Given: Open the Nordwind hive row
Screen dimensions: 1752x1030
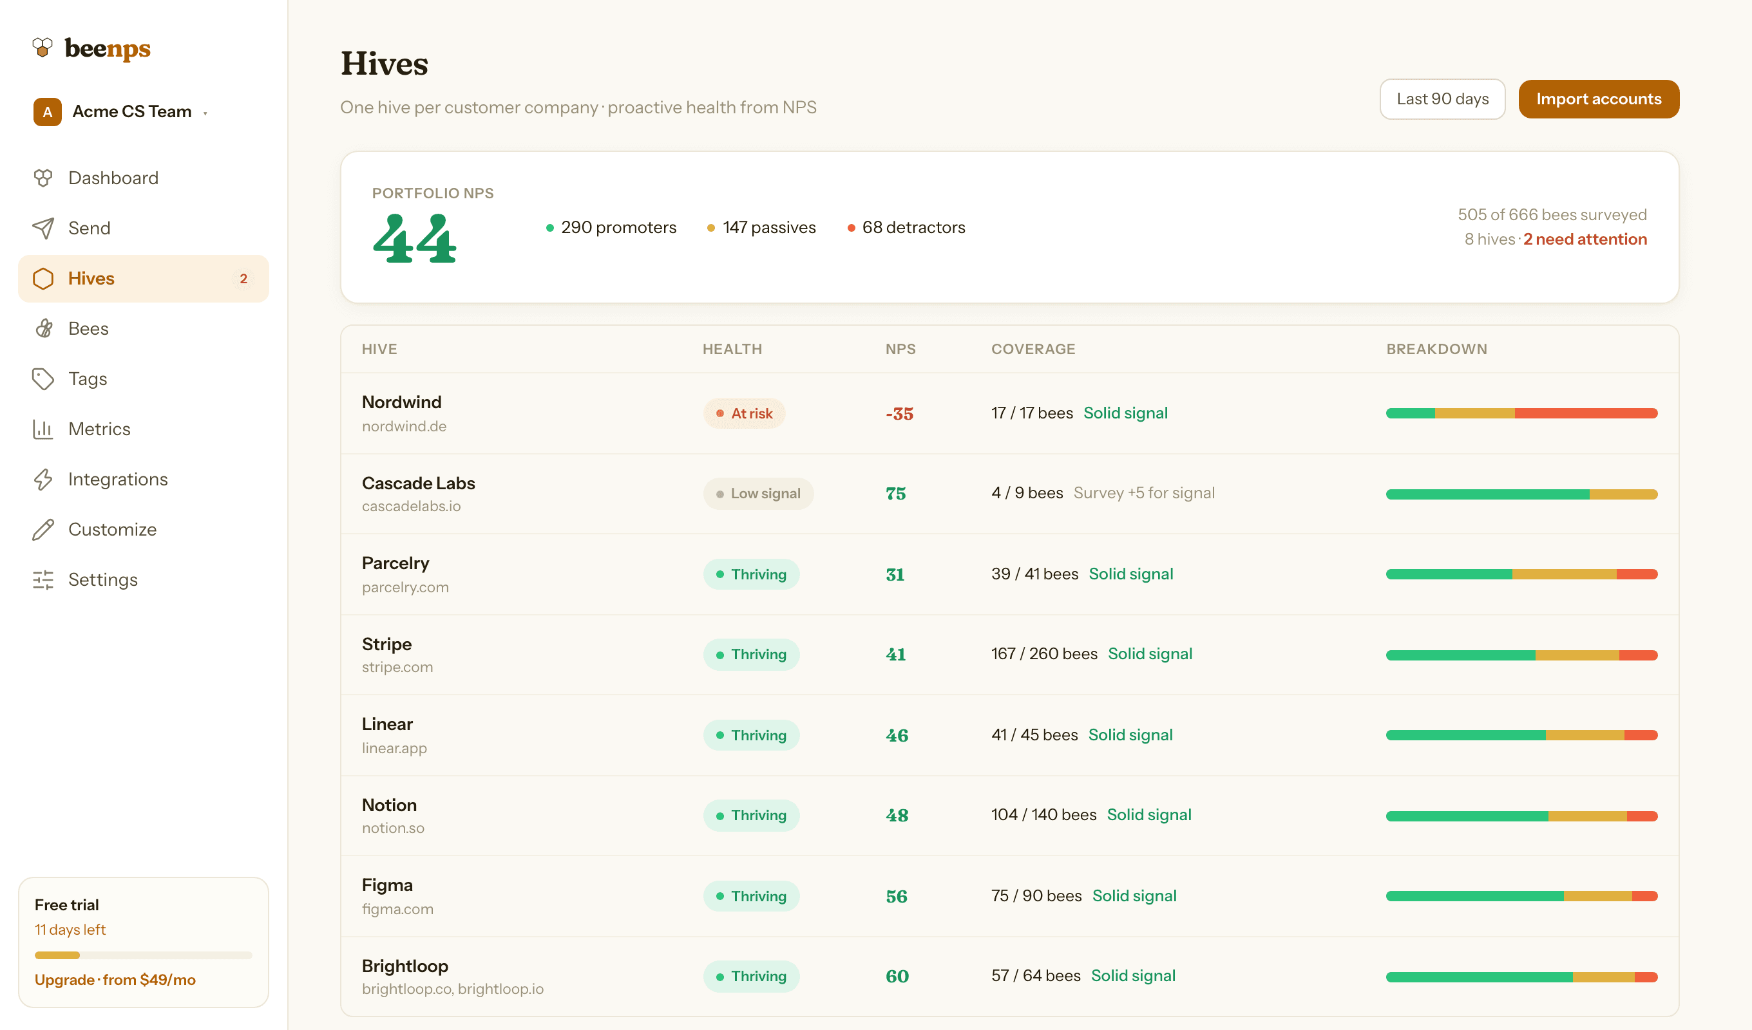Looking at the screenshot, I should 1009,413.
